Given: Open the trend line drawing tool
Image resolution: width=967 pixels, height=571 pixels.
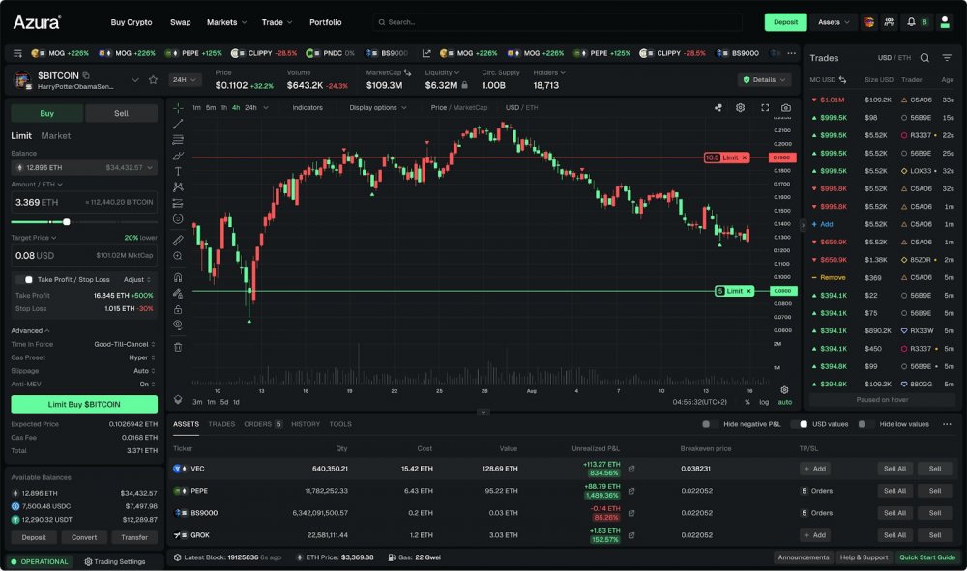Looking at the screenshot, I should [178, 123].
